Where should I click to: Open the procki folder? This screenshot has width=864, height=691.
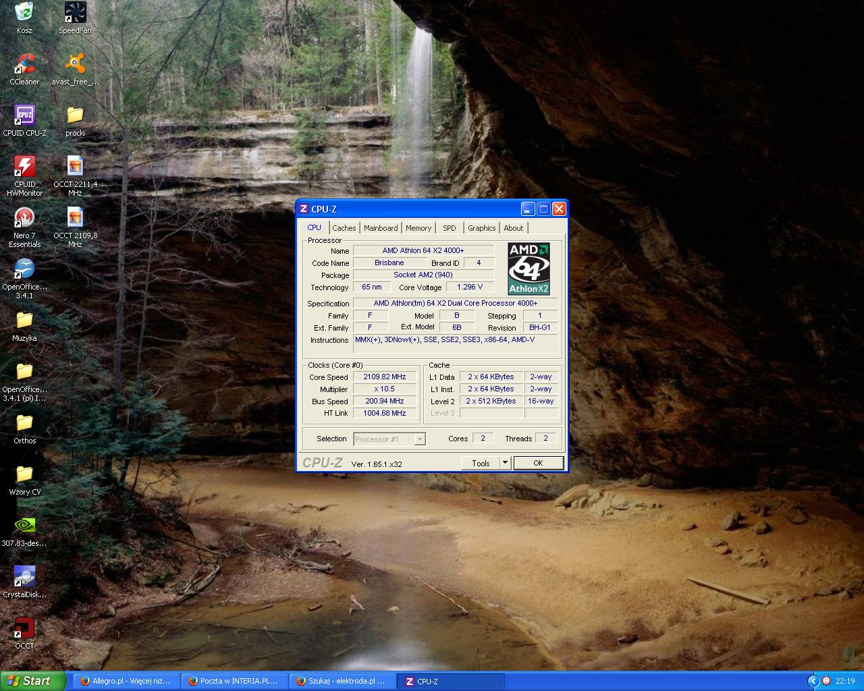[x=75, y=115]
